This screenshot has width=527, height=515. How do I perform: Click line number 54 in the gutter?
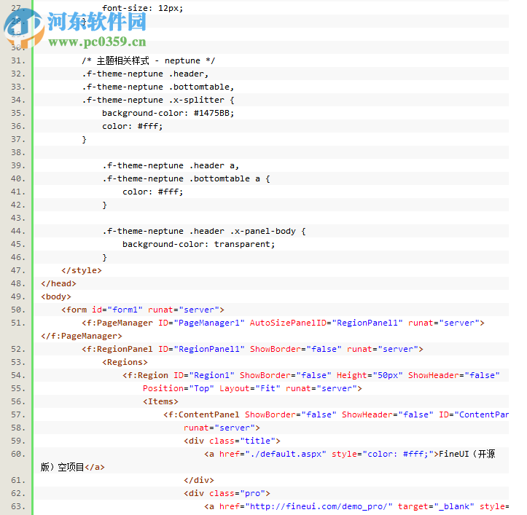[18, 375]
